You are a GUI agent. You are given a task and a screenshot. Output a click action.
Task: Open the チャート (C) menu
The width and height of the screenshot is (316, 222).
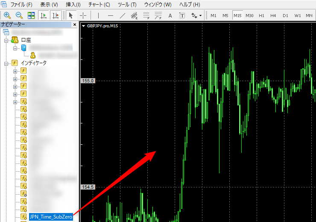[99, 4]
